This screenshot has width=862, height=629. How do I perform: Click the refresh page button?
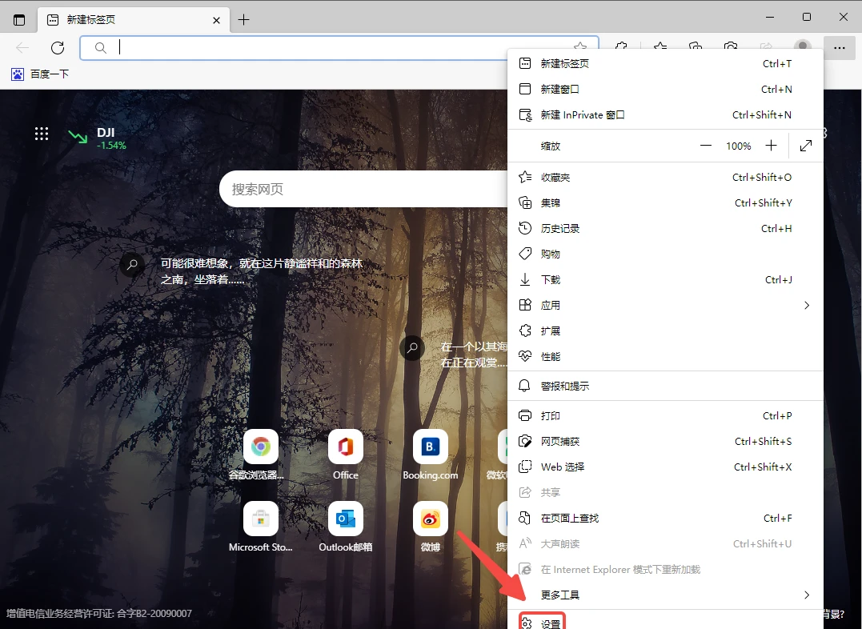pyautogui.click(x=58, y=48)
